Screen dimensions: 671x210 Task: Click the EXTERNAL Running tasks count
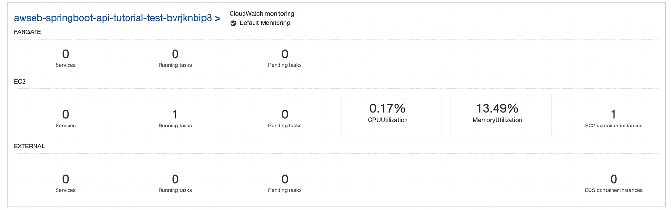click(x=175, y=179)
